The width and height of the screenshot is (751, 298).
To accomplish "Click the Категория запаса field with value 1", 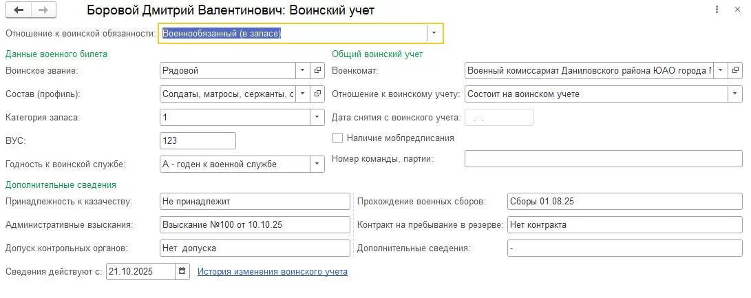I will pyautogui.click(x=235, y=118).
